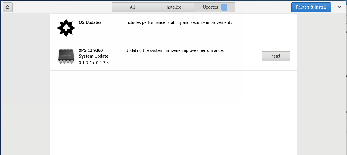Click the OS Updates description text
This screenshot has height=155, width=347.
point(179,22)
